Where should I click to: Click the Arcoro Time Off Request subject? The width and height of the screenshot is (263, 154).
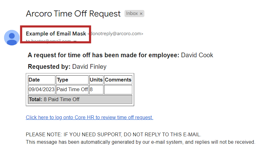point(73,14)
